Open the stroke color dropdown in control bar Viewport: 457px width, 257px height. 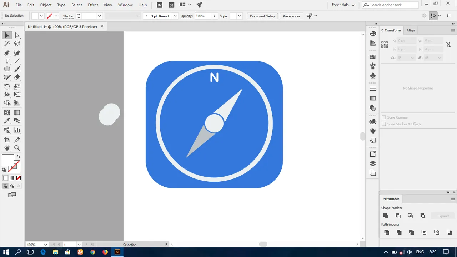point(56,16)
